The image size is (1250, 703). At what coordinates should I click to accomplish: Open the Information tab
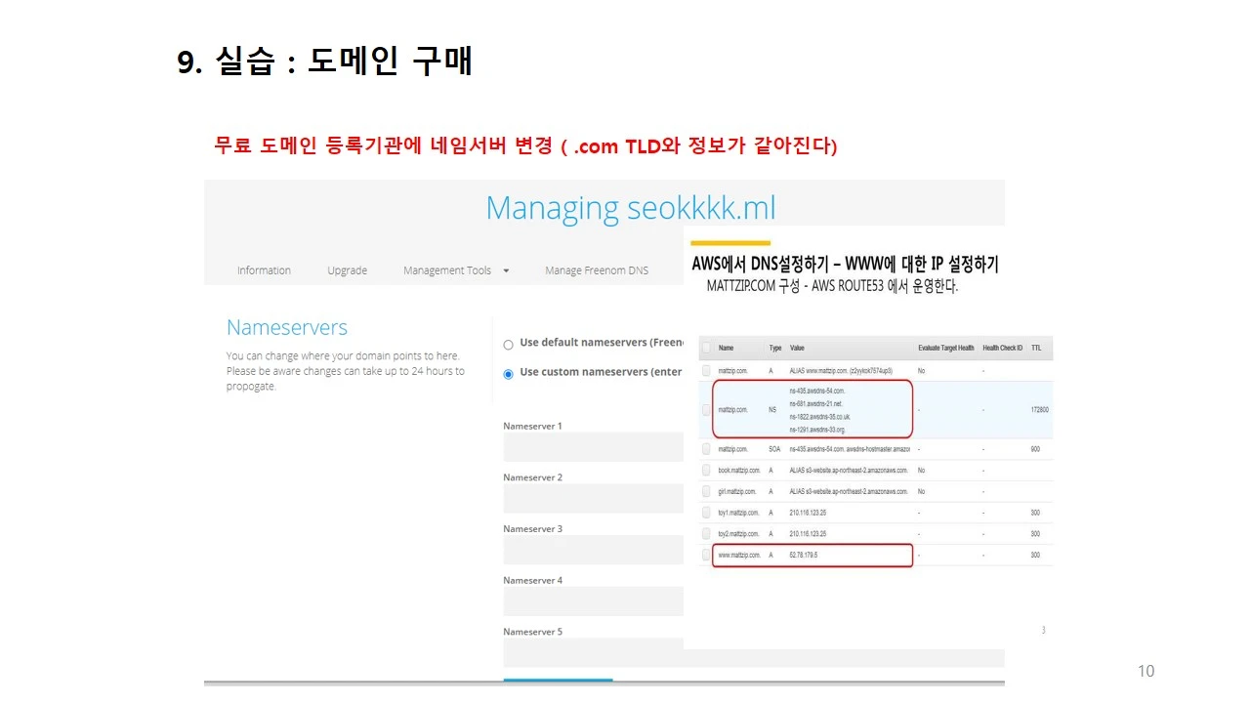point(264,270)
